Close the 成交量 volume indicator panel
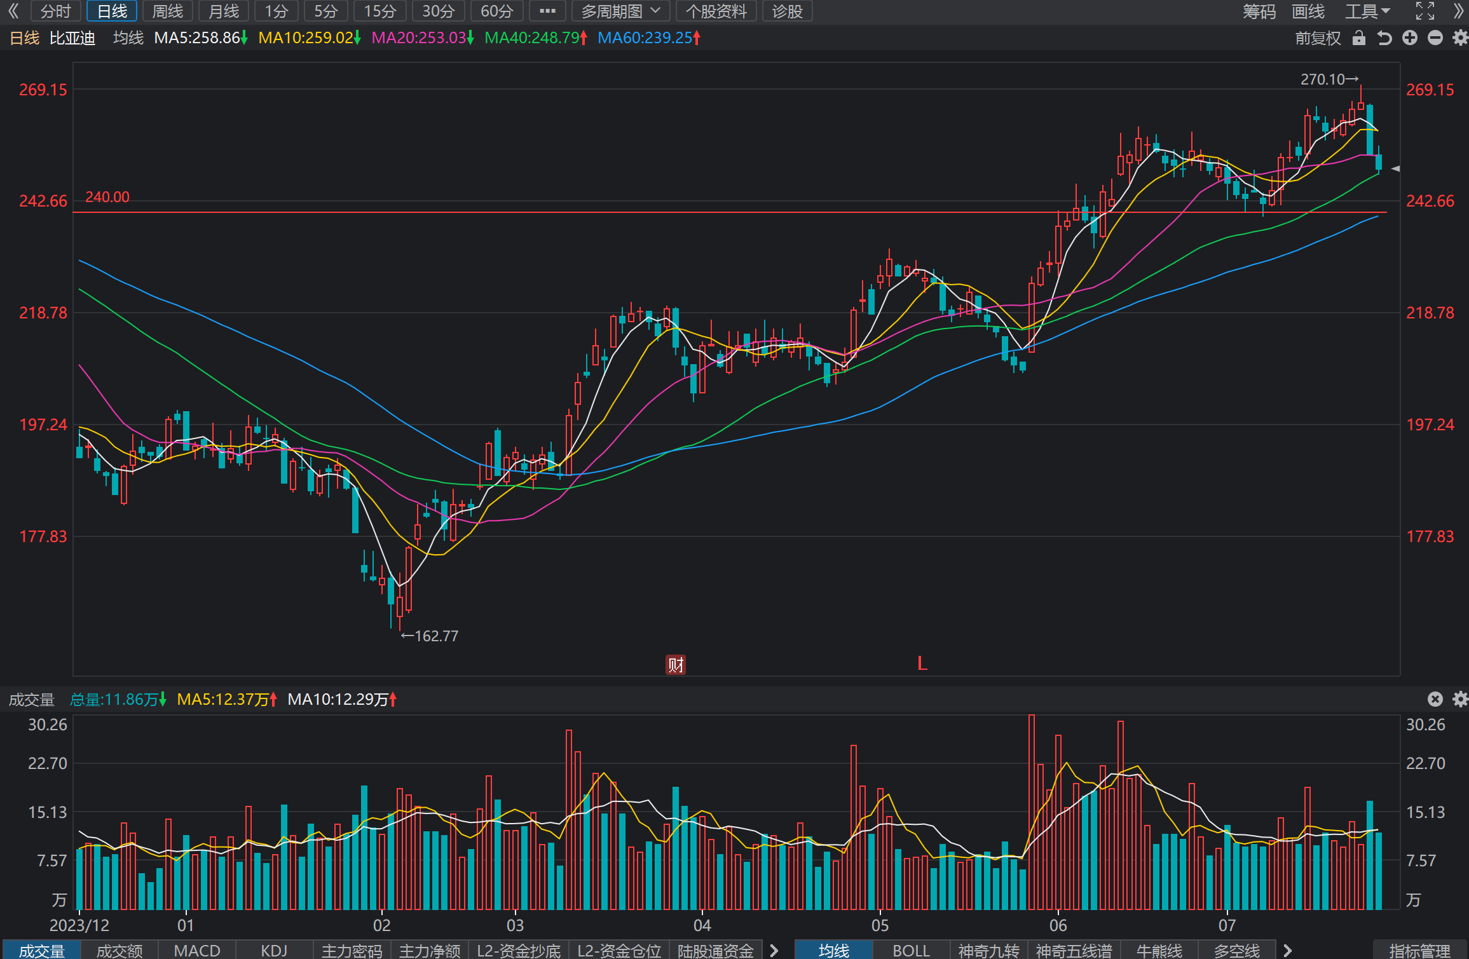This screenshot has height=959, width=1469. pos(1435,699)
